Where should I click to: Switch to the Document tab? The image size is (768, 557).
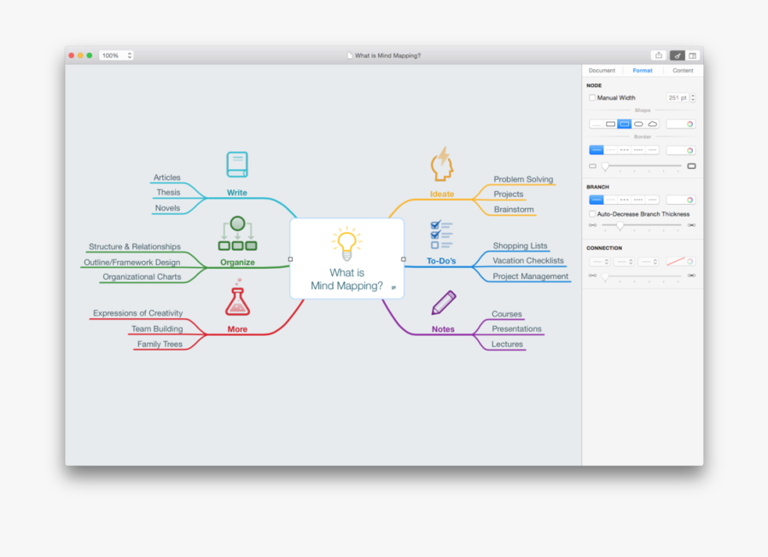click(602, 70)
